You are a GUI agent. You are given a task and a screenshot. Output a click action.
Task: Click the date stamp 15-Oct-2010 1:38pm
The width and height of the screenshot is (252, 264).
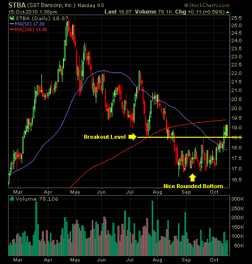pos(33,12)
